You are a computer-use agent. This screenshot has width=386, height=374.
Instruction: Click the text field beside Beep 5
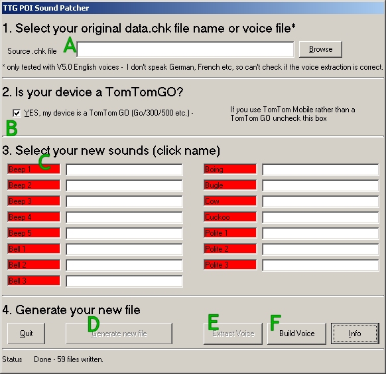124,233
